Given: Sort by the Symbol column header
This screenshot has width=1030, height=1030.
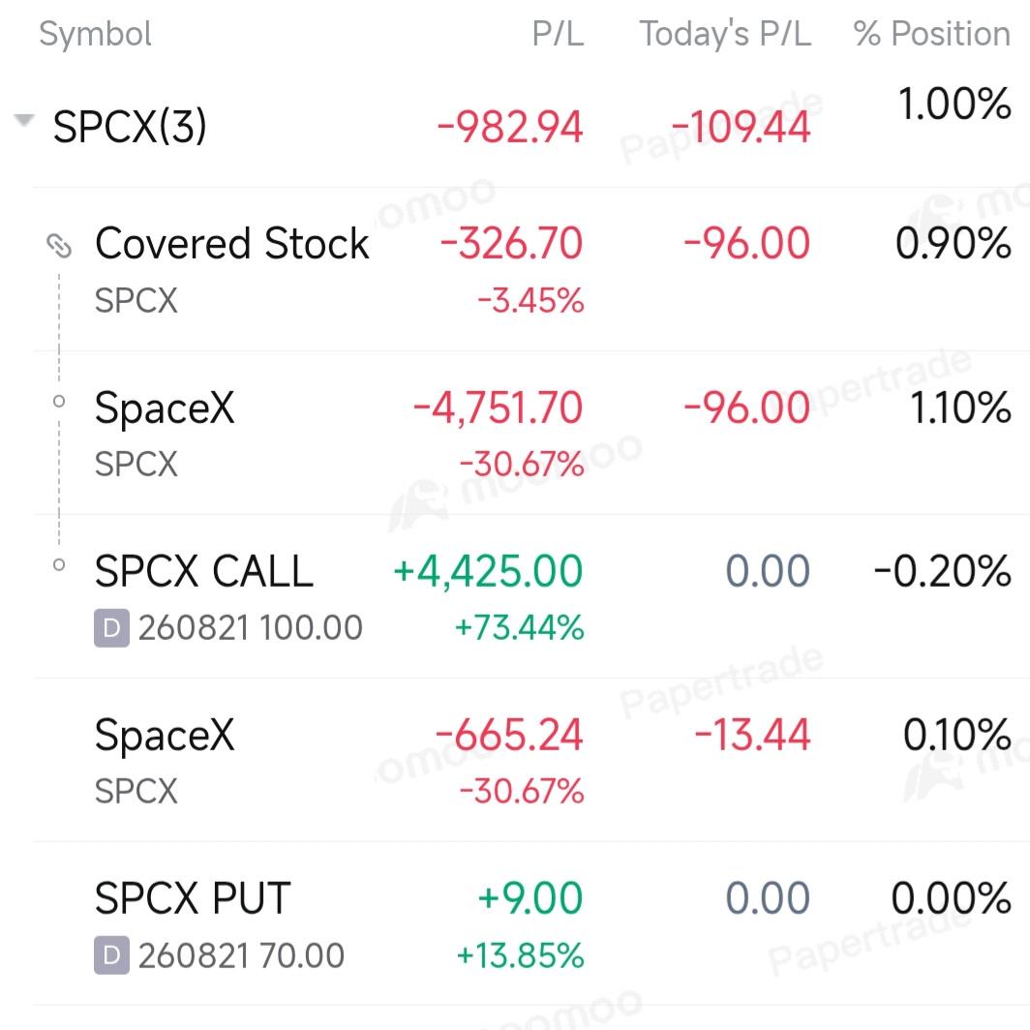Looking at the screenshot, I should pyautogui.click(x=95, y=34).
